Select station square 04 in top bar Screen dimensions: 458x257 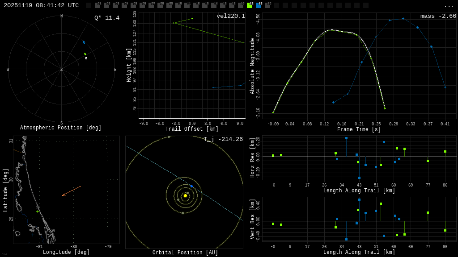coord(124,5)
